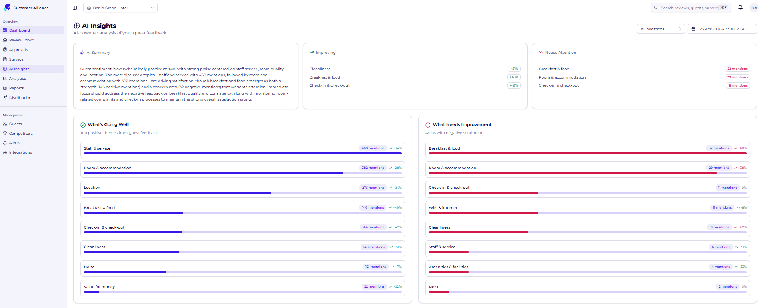Focus the search reviews, guests, surveys field
Image resolution: width=763 pixels, height=308 pixels.
[x=691, y=8]
